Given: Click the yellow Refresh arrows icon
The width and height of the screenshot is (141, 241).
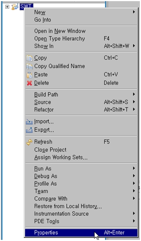Looking at the screenshot, I should click(x=29, y=142).
